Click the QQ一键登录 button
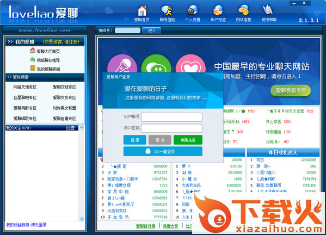 (163, 151)
